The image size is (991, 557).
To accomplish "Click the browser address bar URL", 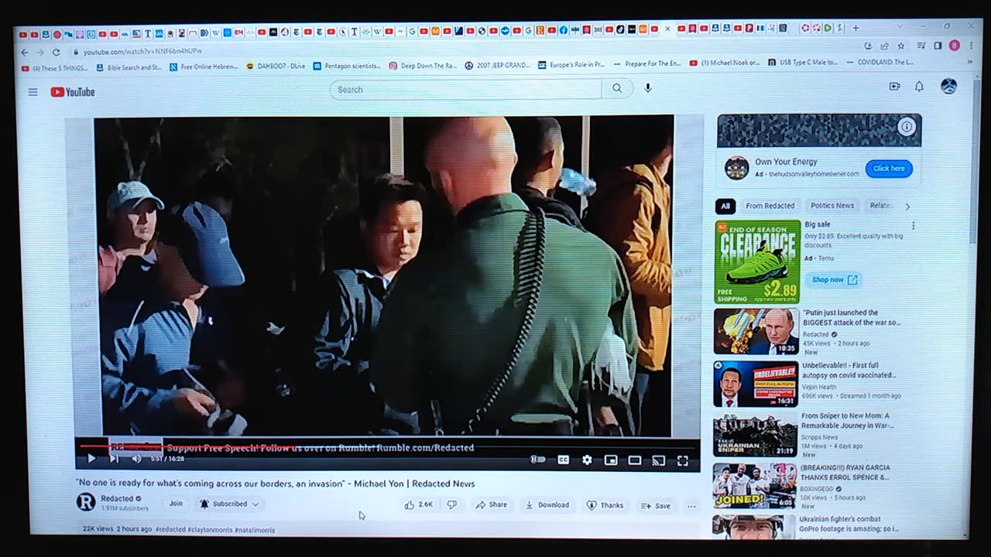I will [x=142, y=52].
